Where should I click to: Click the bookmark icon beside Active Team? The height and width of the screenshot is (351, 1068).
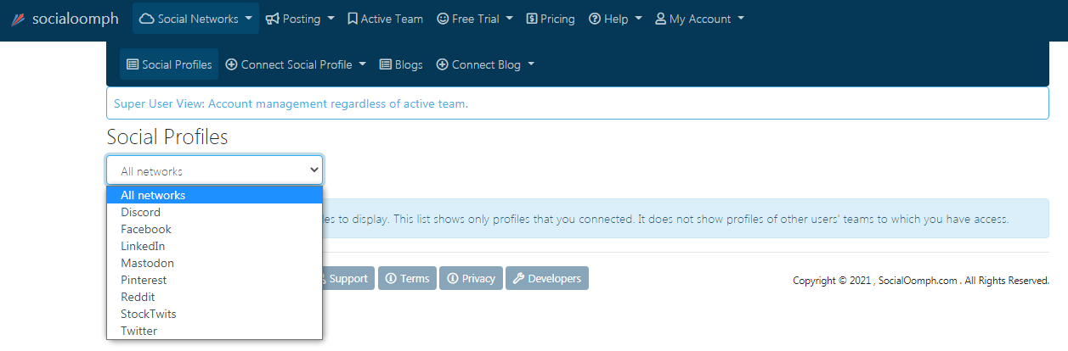coord(353,19)
